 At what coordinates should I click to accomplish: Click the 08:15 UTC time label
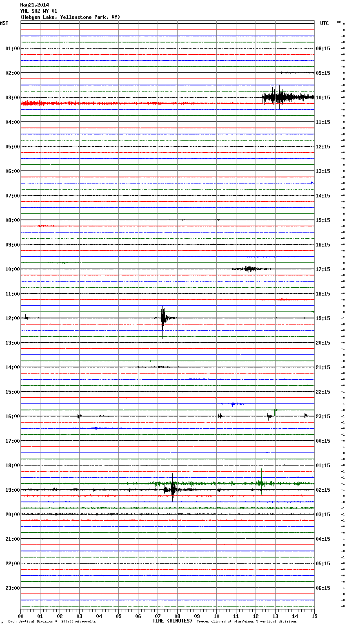coord(323,49)
